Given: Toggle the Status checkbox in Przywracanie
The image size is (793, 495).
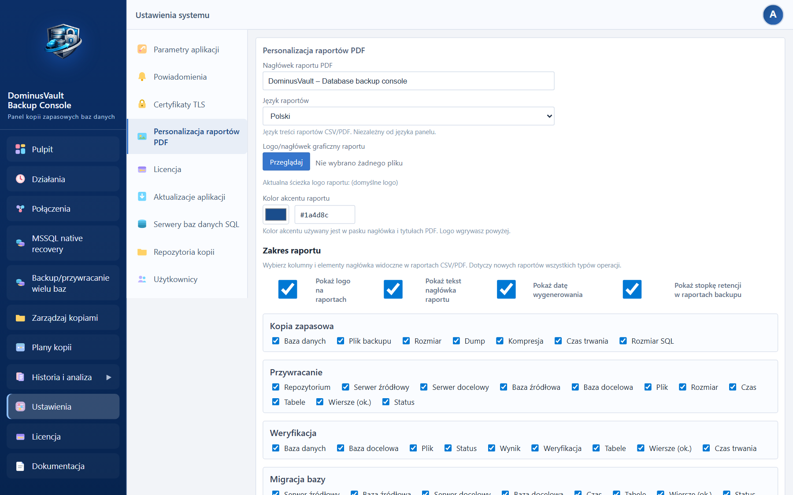Looking at the screenshot, I should pyautogui.click(x=385, y=402).
